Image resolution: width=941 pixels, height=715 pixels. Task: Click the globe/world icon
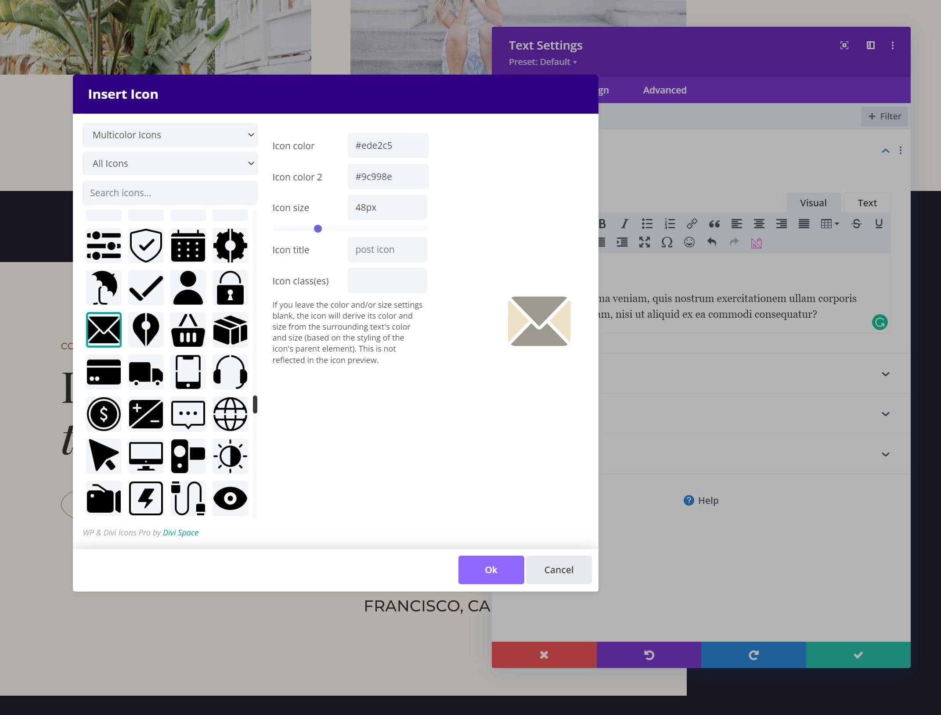(x=231, y=414)
